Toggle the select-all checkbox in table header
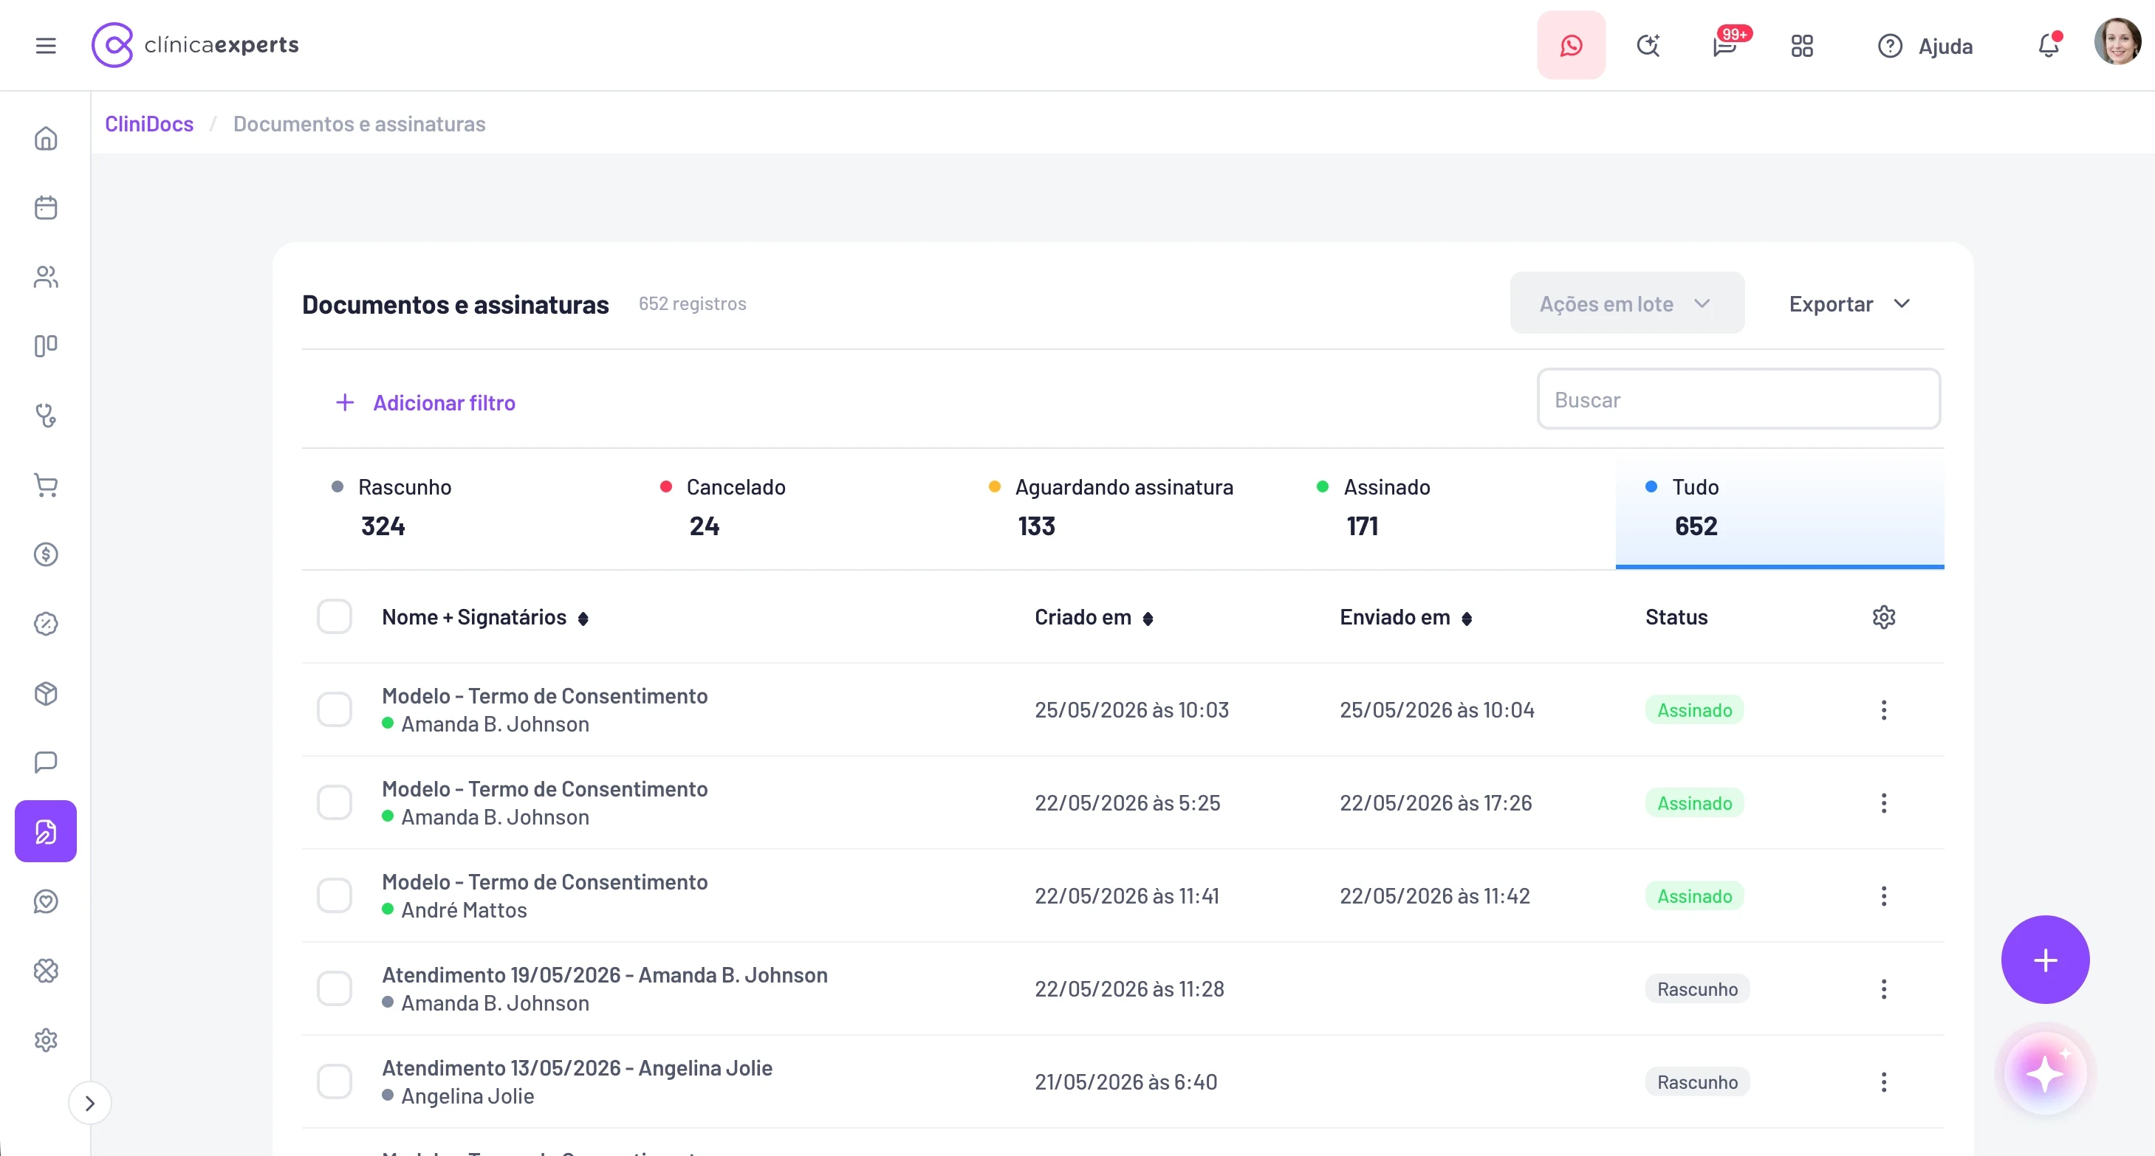2155x1156 pixels. pos(335,616)
